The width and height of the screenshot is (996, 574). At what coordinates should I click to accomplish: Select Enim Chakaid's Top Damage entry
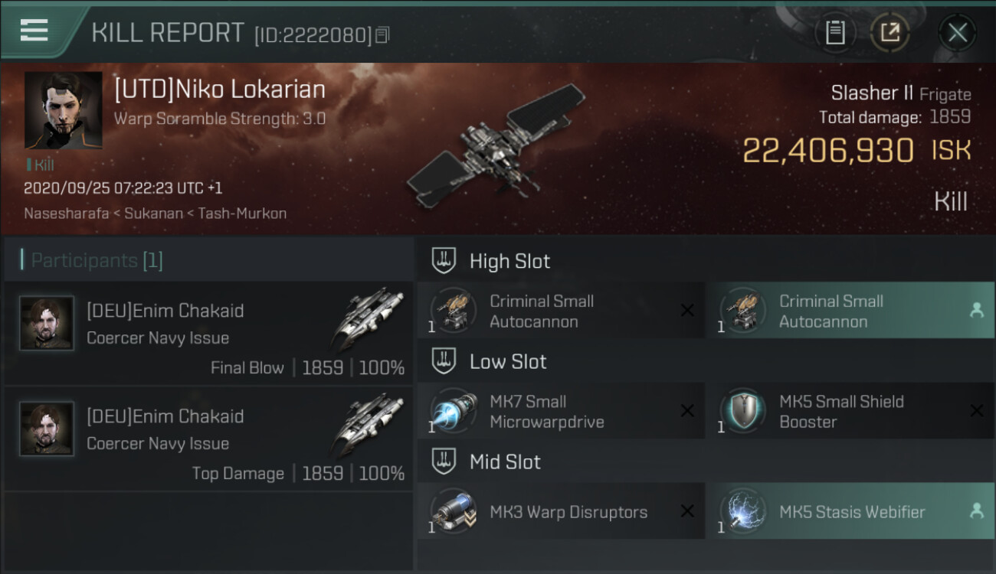pyautogui.click(x=209, y=439)
